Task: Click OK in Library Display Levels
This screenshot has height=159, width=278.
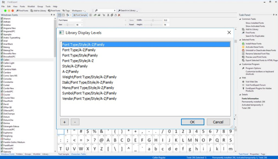Action: [x=193, y=122]
